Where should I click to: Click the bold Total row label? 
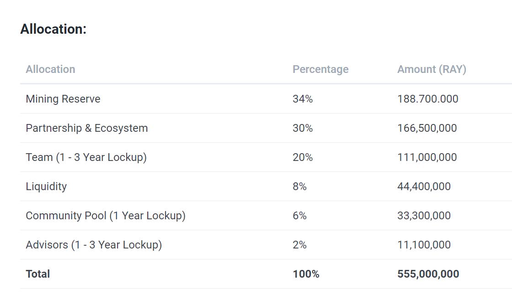coord(38,274)
